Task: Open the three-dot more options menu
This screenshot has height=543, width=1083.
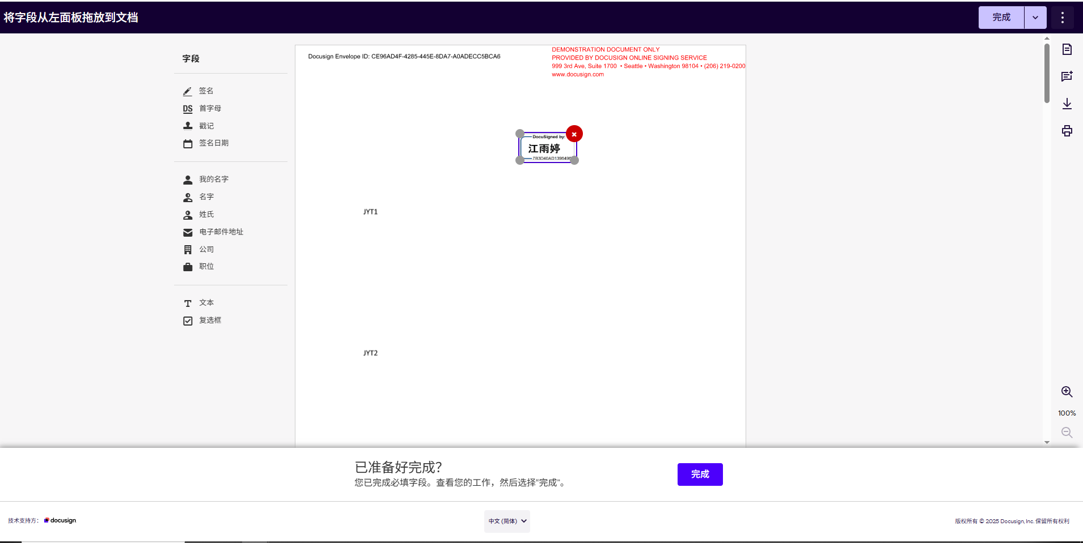Action: pyautogui.click(x=1062, y=18)
